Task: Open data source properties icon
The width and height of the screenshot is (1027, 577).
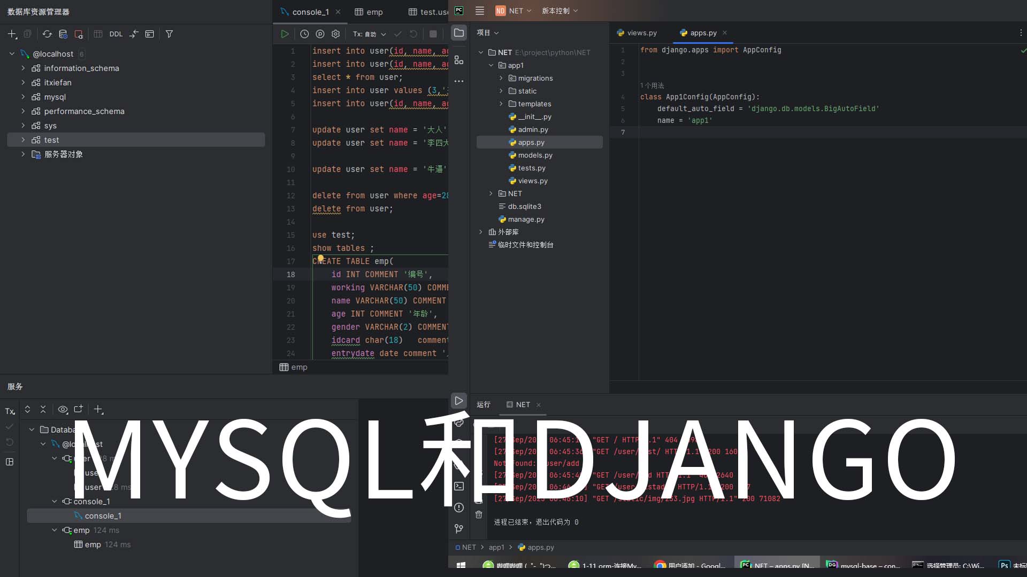Action: pyautogui.click(x=63, y=34)
